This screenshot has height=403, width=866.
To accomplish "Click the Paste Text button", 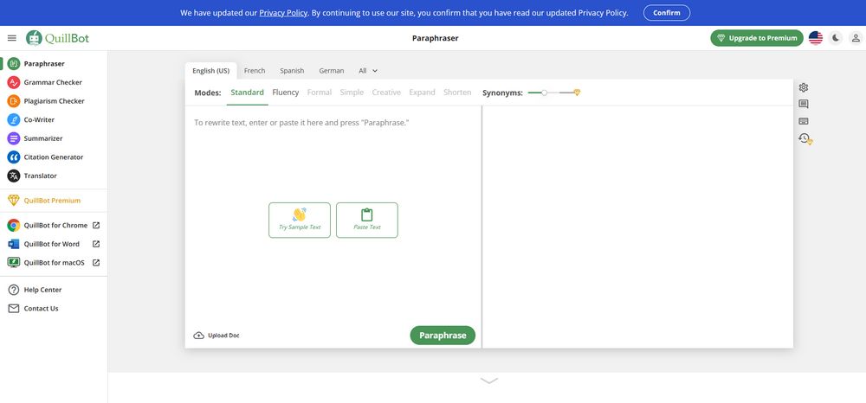I will pos(366,220).
